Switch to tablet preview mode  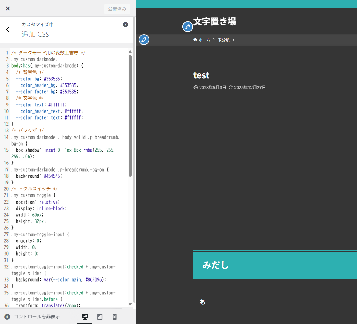coord(100,317)
